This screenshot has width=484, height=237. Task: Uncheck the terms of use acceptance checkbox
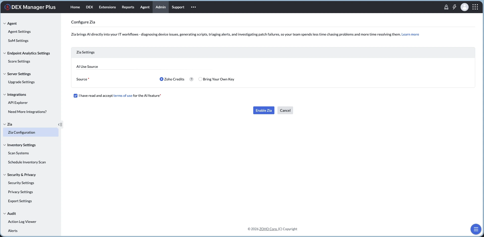point(75,96)
